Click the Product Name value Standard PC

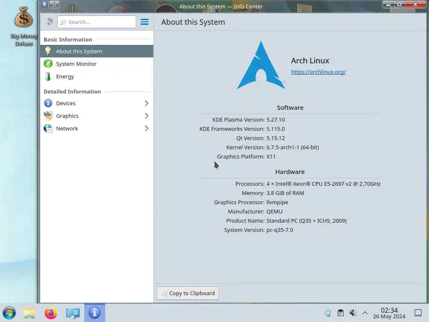(x=306, y=221)
